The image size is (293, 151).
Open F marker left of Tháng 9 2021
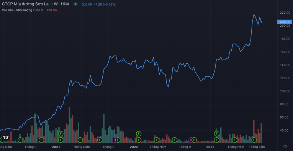click(x=100, y=140)
